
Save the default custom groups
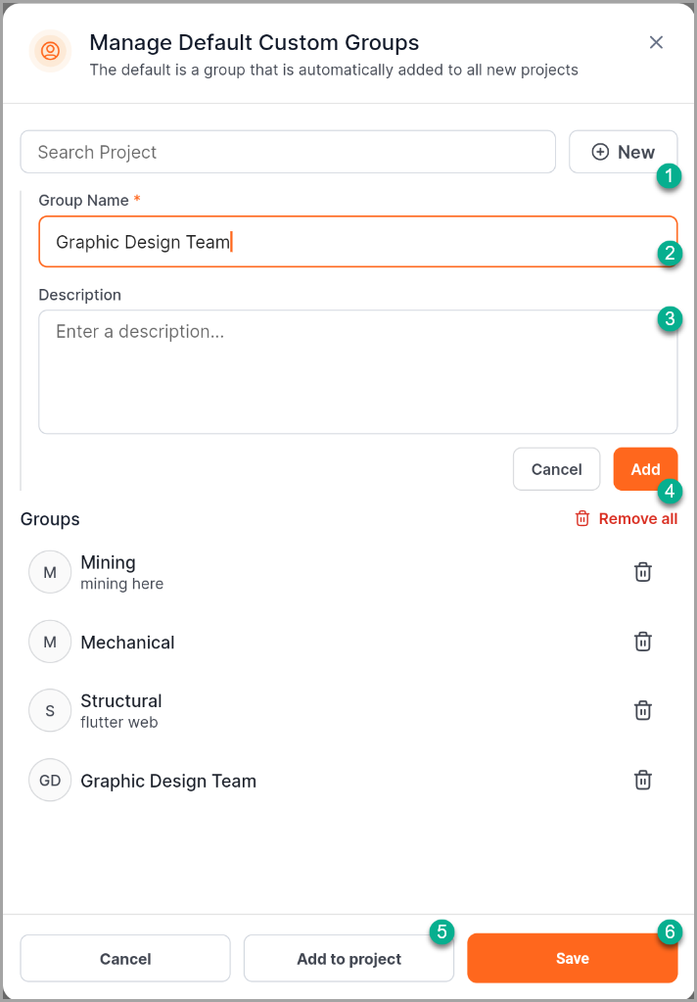click(572, 958)
